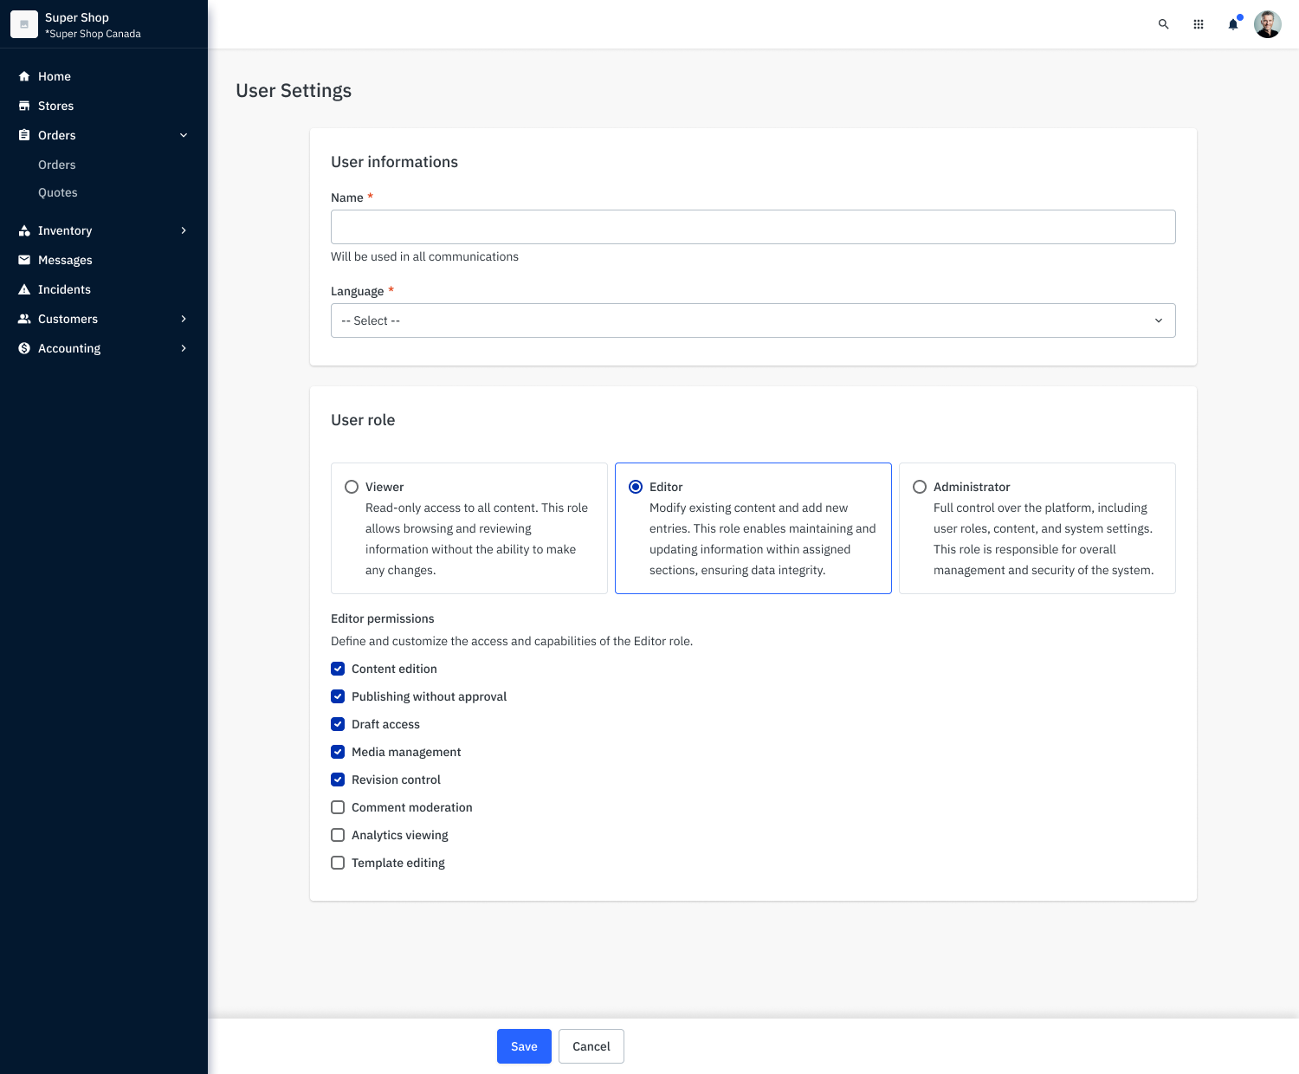Go to Accounting in the sidebar
This screenshot has height=1074, width=1299.
(69, 348)
